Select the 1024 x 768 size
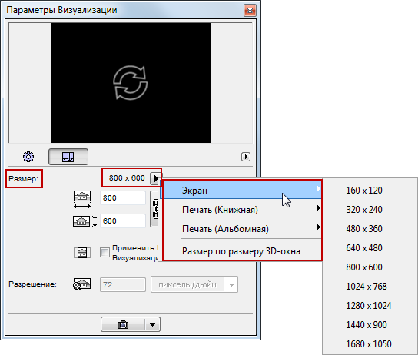The height and width of the screenshot is (355, 418). (x=370, y=287)
